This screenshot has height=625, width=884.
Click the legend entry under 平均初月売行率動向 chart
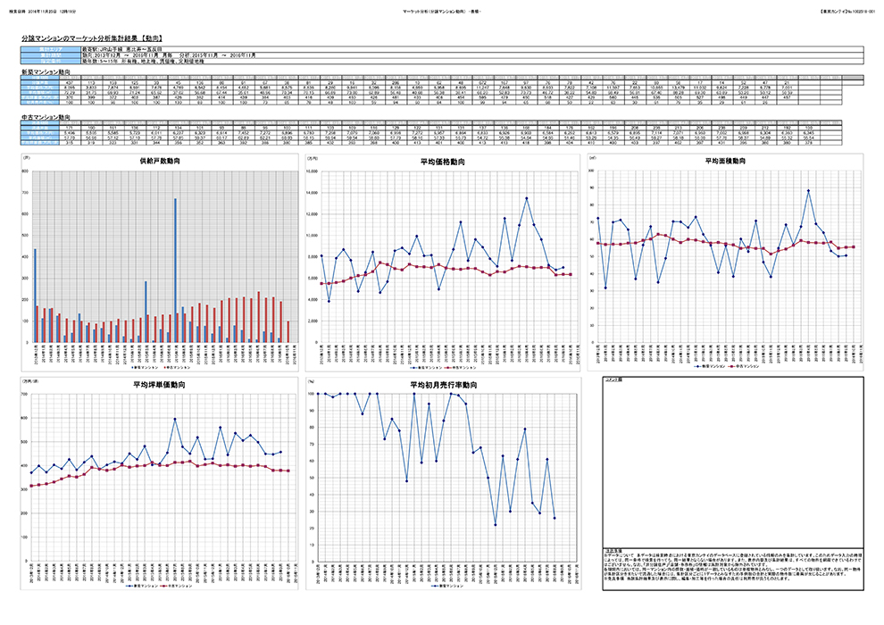tap(446, 587)
